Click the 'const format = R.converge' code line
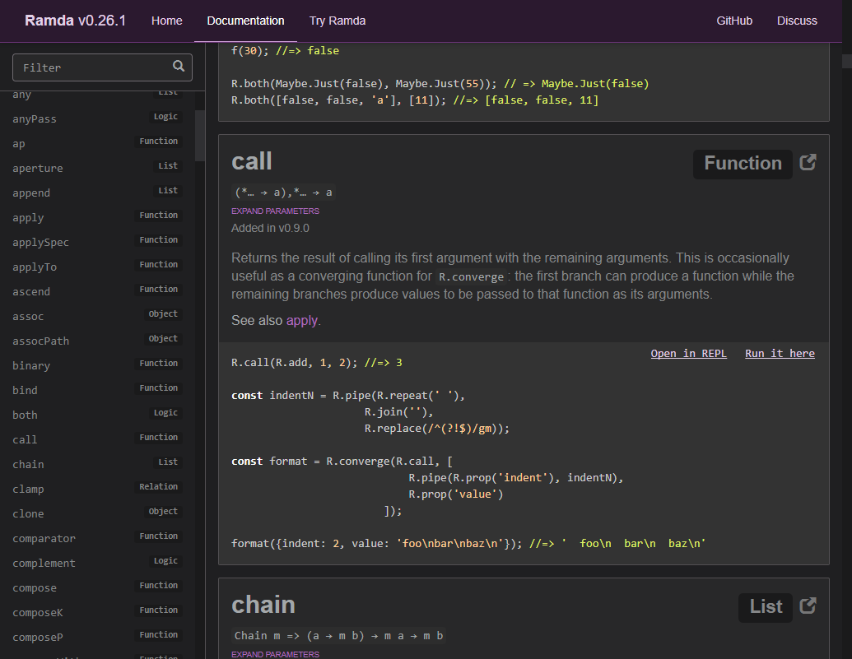This screenshot has height=659, width=852. [x=342, y=462]
